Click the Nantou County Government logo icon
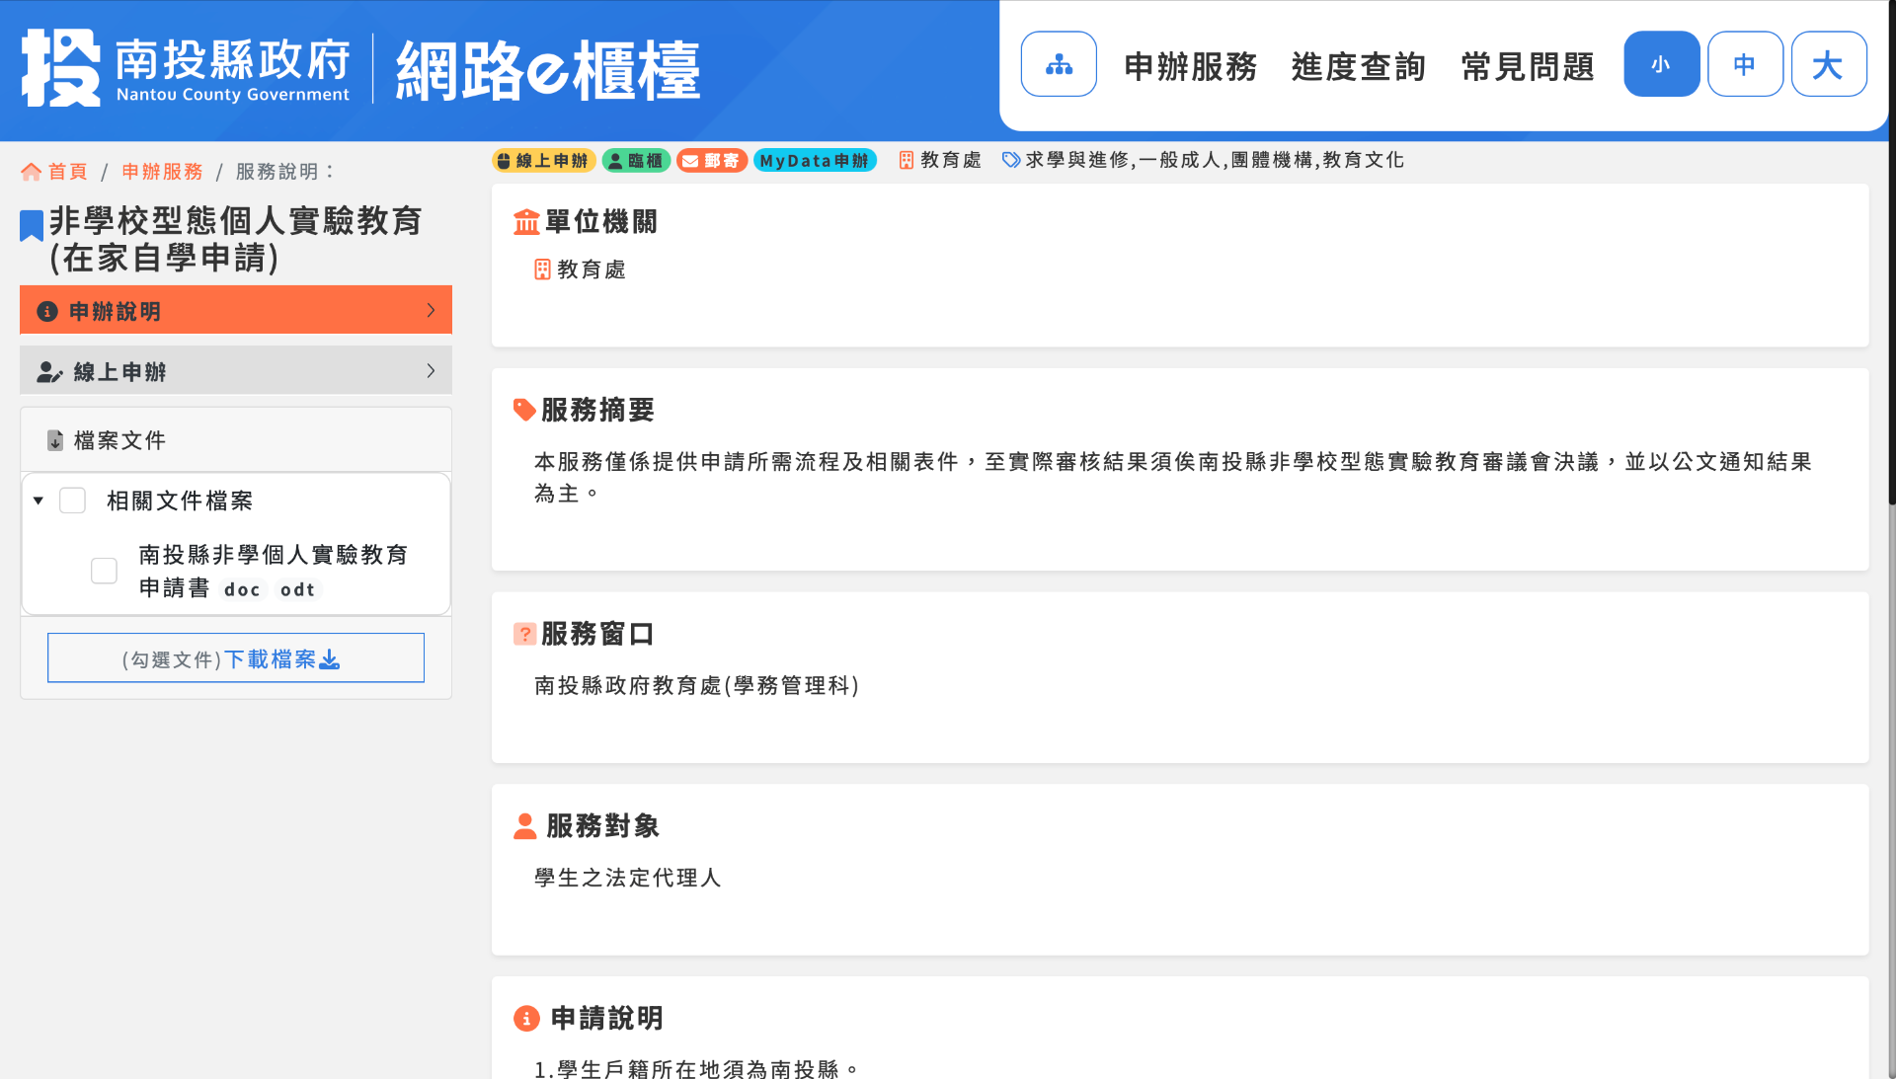 59,66
